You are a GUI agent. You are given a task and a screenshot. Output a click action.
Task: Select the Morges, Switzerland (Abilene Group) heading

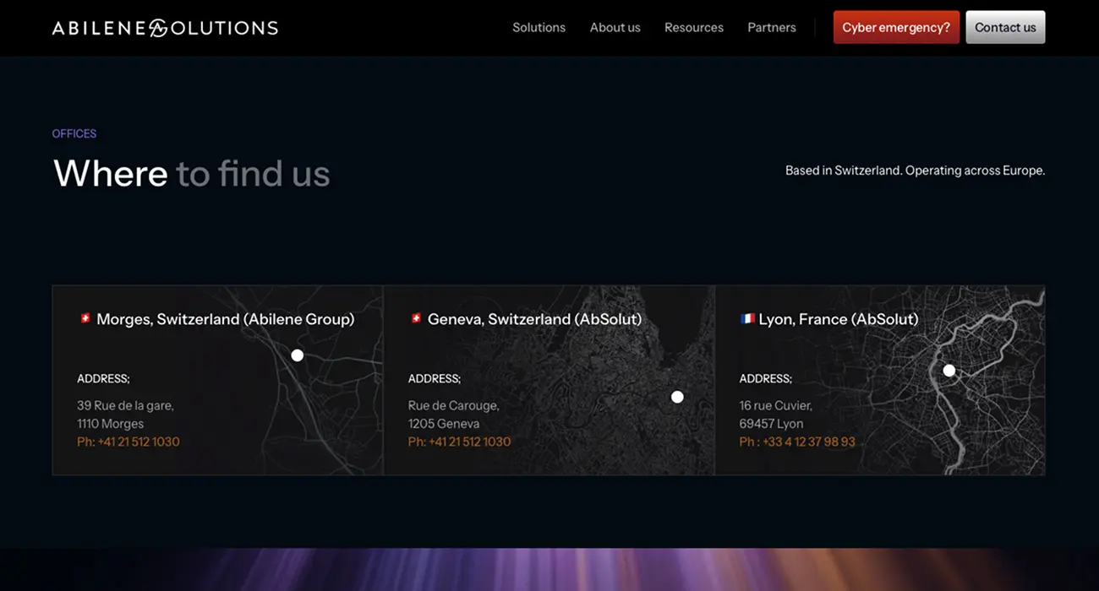(x=225, y=319)
